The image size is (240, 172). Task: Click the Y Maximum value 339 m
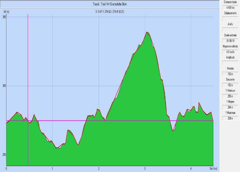click(230, 118)
